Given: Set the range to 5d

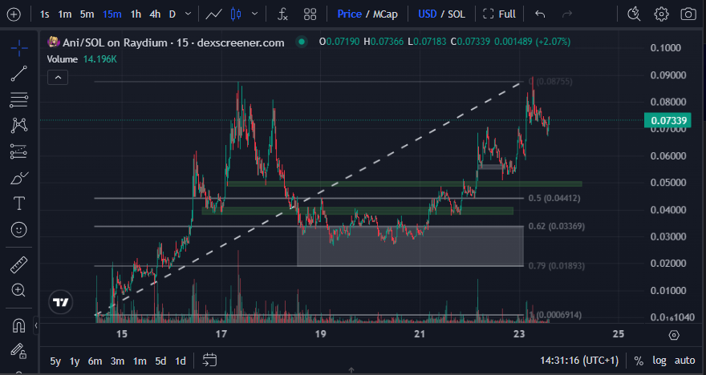Looking at the screenshot, I should coord(160,361).
